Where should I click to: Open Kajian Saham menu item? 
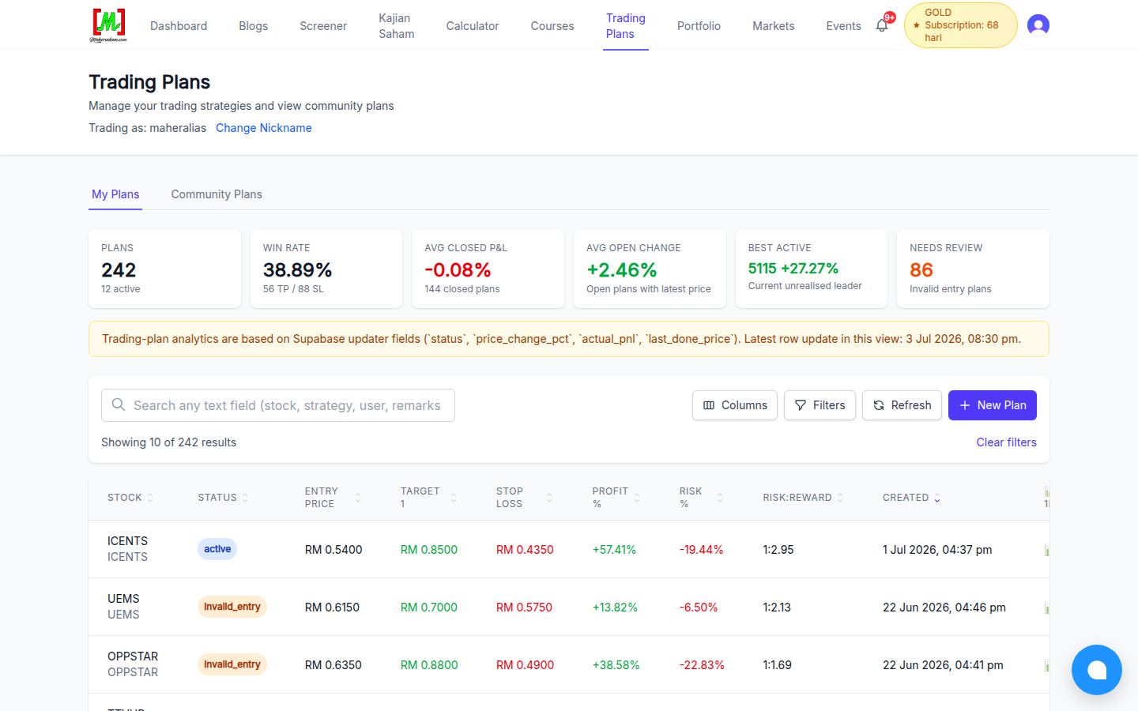(x=397, y=26)
